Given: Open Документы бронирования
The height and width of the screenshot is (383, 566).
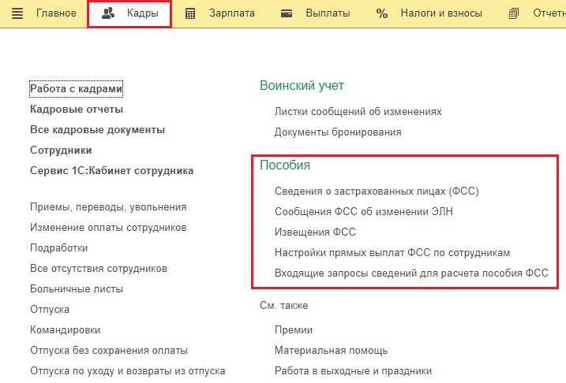Looking at the screenshot, I should (338, 132).
